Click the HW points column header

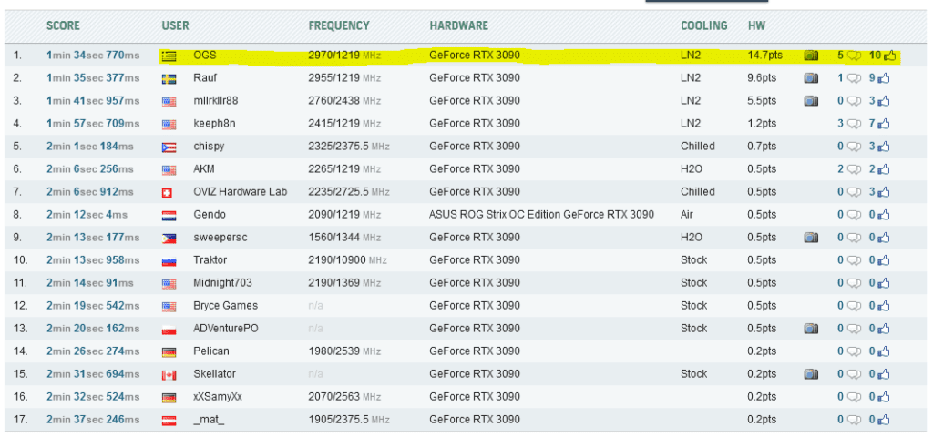pyautogui.click(x=756, y=26)
